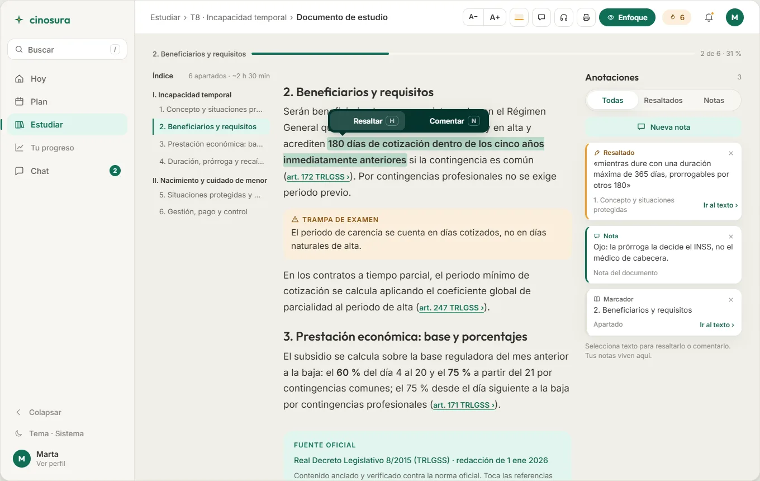This screenshot has height=481, width=760.
Task: Jump to index item 3. Prestación económica
Action: (211, 144)
